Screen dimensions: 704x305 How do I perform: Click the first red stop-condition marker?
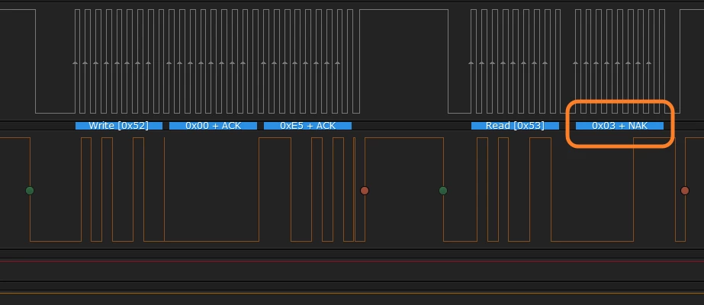coord(365,191)
